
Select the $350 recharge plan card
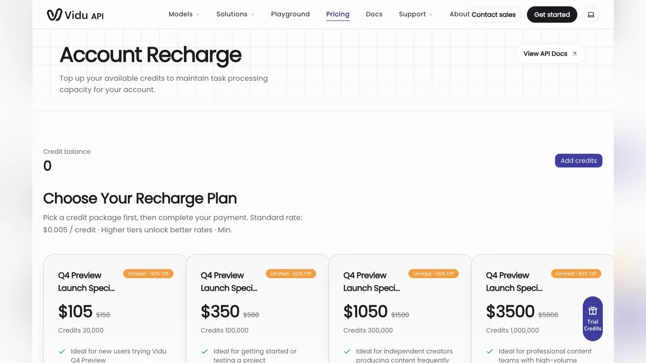click(258, 309)
